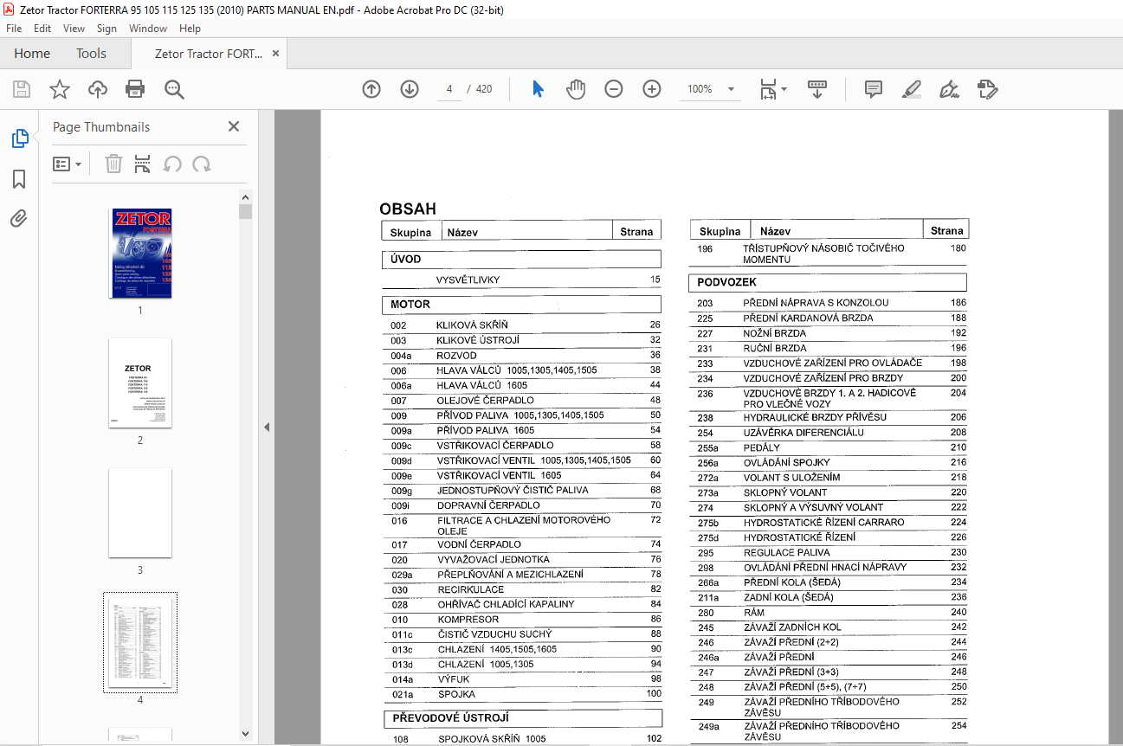Delete selected page with the trash icon
Viewport: 1123px width, 746px height.
pos(113,164)
